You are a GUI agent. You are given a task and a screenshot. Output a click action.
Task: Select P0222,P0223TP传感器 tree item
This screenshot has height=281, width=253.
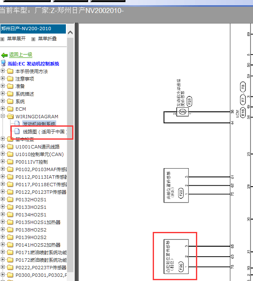tap(41, 268)
